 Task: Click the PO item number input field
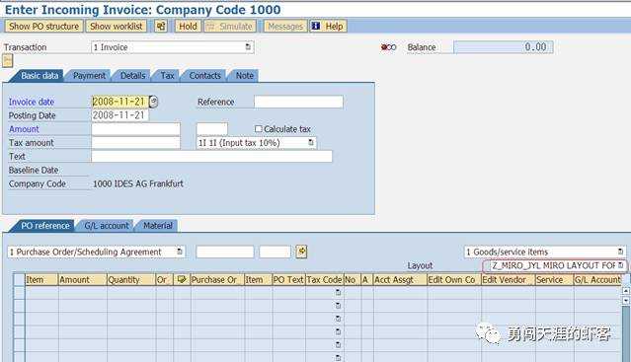276,252
